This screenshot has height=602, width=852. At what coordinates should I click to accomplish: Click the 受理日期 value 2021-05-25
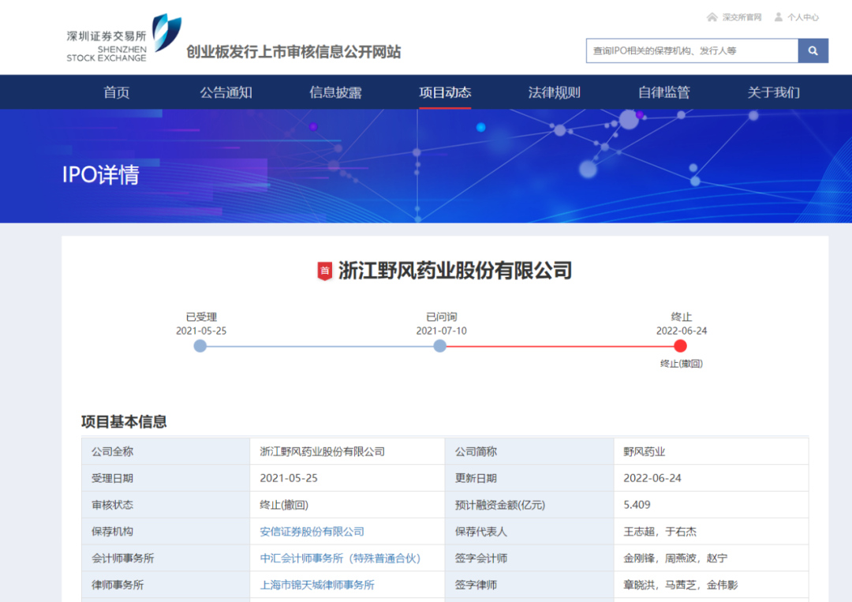[x=289, y=478]
